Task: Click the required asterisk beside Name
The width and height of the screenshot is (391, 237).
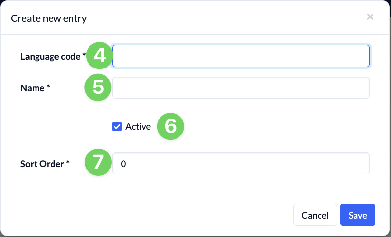Action: pos(48,86)
